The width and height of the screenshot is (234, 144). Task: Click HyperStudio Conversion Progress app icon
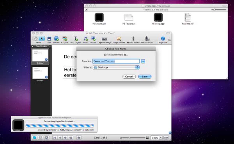(18, 125)
